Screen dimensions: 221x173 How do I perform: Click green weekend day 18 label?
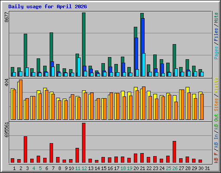123,168
